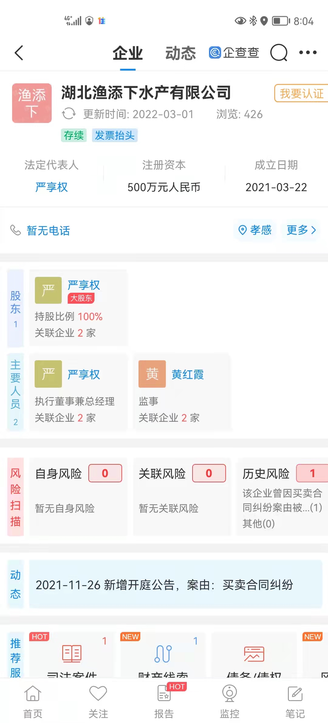This screenshot has height=723, width=328.
Task: Expand 更多 contact details
Action: [301, 230]
